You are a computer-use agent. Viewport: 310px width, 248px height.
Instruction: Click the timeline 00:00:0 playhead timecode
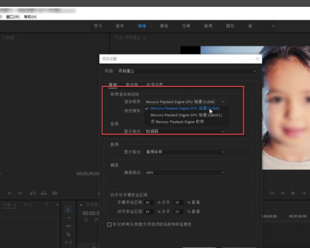click(x=91, y=213)
